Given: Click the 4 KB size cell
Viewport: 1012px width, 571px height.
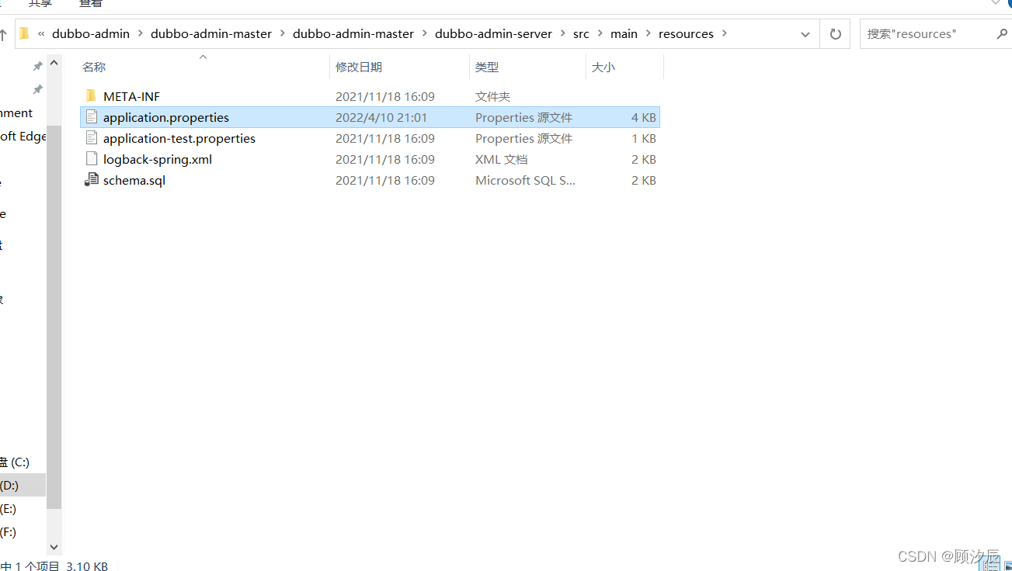Looking at the screenshot, I should [x=644, y=117].
